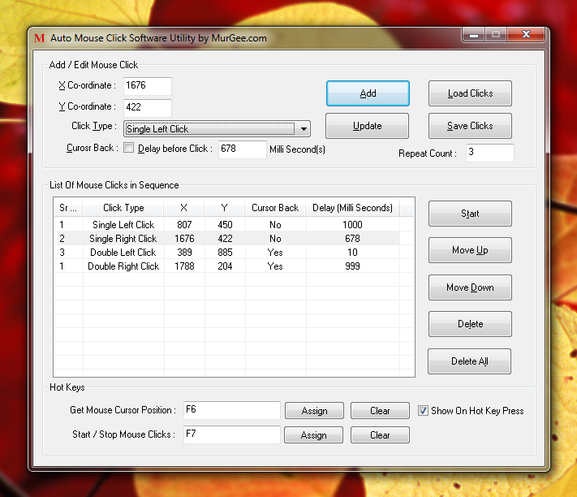Click the F6 hotkey field
The width and height of the screenshot is (577, 497).
coord(232,410)
